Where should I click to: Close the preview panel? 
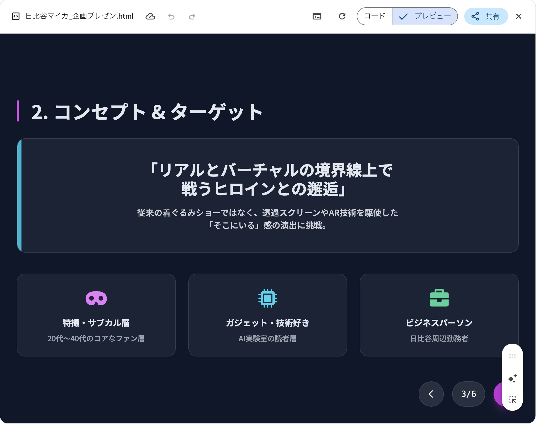pyautogui.click(x=518, y=17)
